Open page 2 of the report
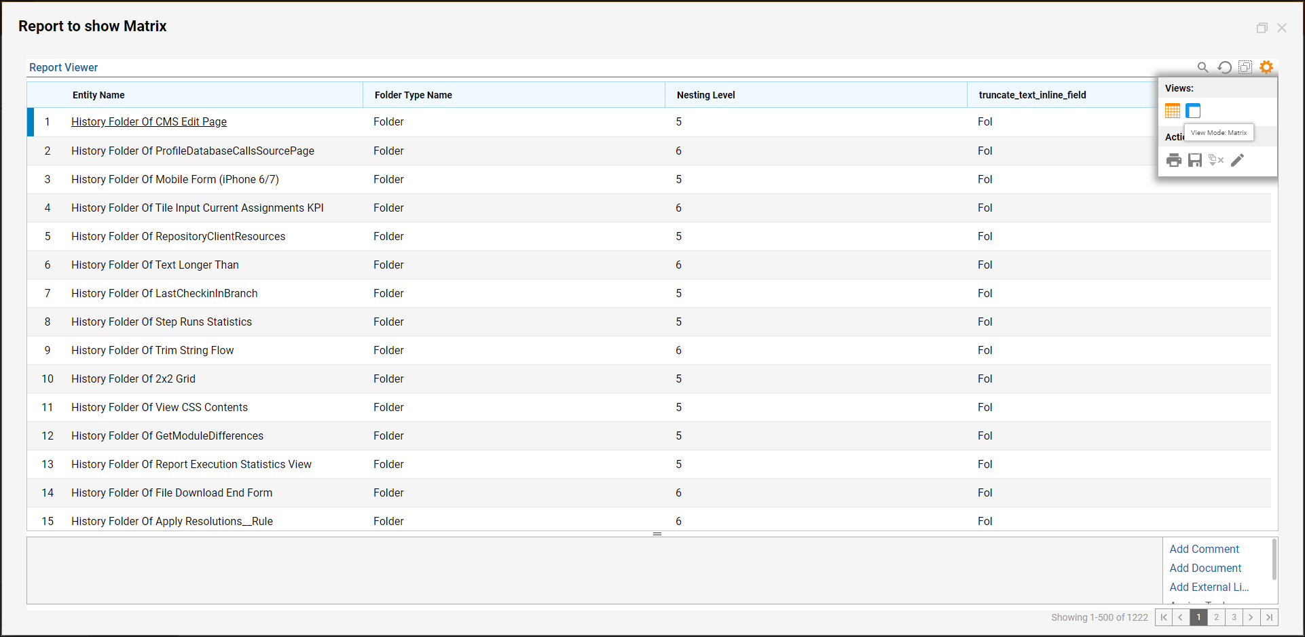The height and width of the screenshot is (637, 1305). point(1217,617)
